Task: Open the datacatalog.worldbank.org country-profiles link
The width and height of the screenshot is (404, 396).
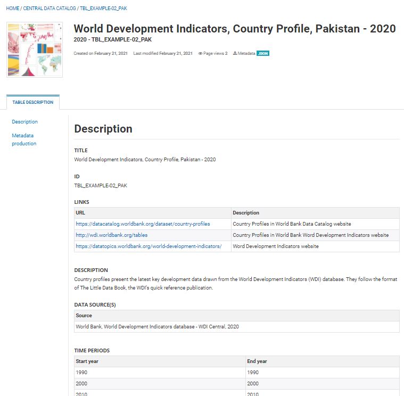Action: coord(143,224)
